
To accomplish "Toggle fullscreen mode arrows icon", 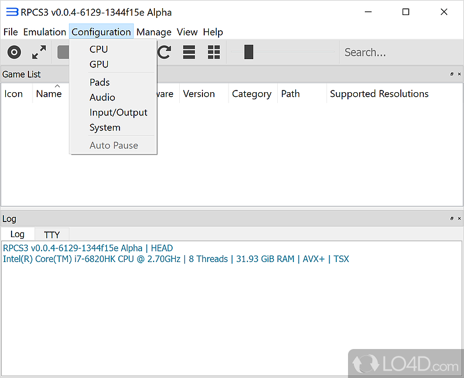I will tap(39, 52).
